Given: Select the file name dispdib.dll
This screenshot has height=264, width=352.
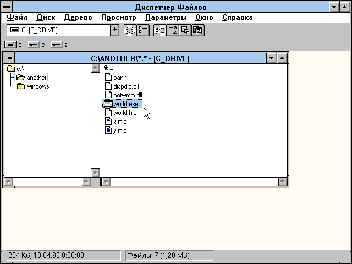Looking at the screenshot, I should pos(126,86).
